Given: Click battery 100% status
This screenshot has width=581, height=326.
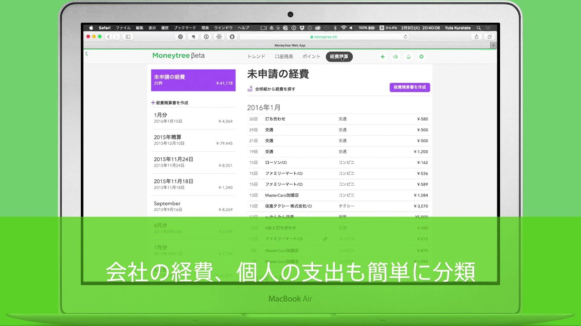Looking at the screenshot, I should pos(367,28).
